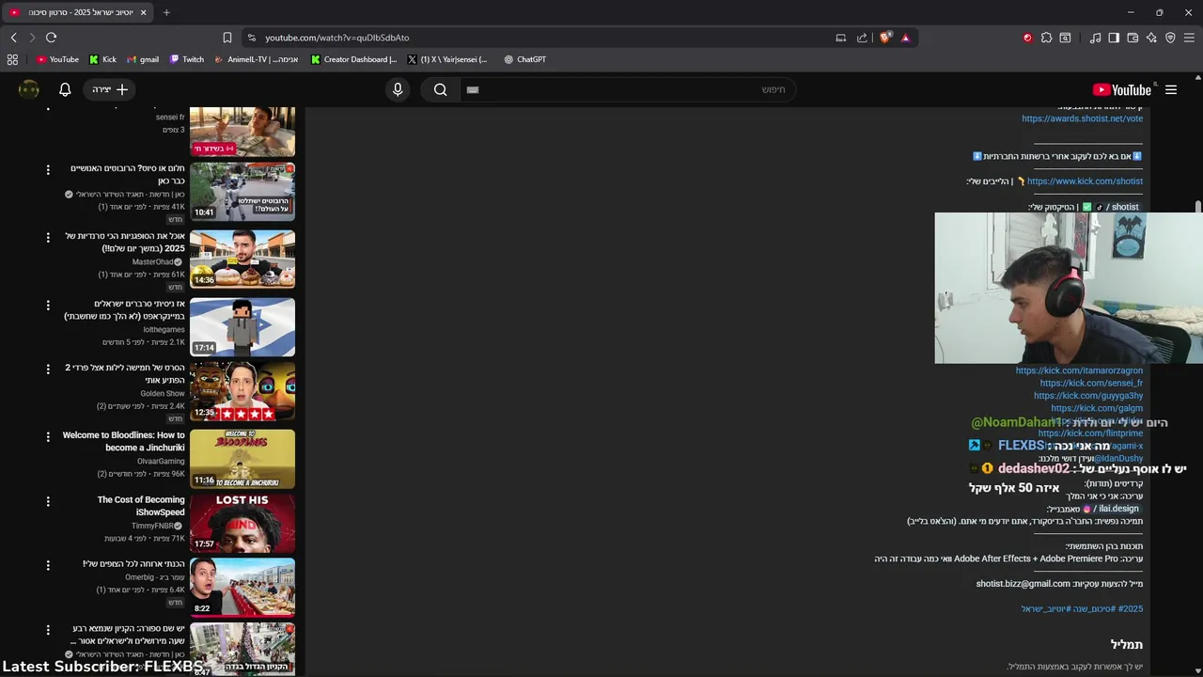This screenshot has width=1203, height=677.
Task: Open the YouTube account avatar
Action: click(29, 89)
